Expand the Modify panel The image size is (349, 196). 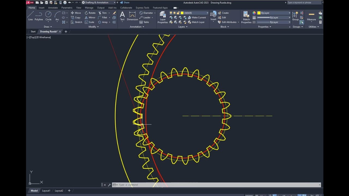pos(94,27)
